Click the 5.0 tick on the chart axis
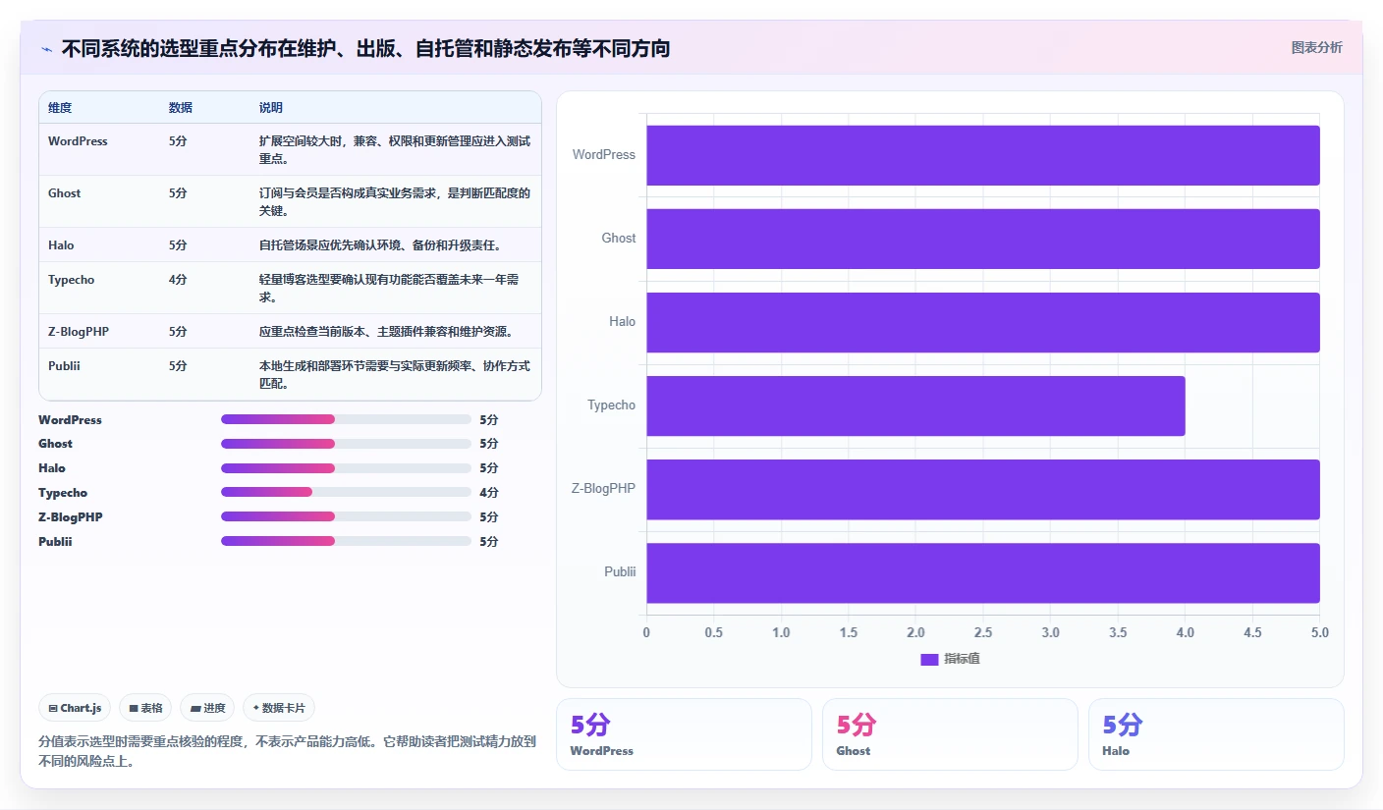Viewport: 1383px width, 810px height. [1319, 632]
